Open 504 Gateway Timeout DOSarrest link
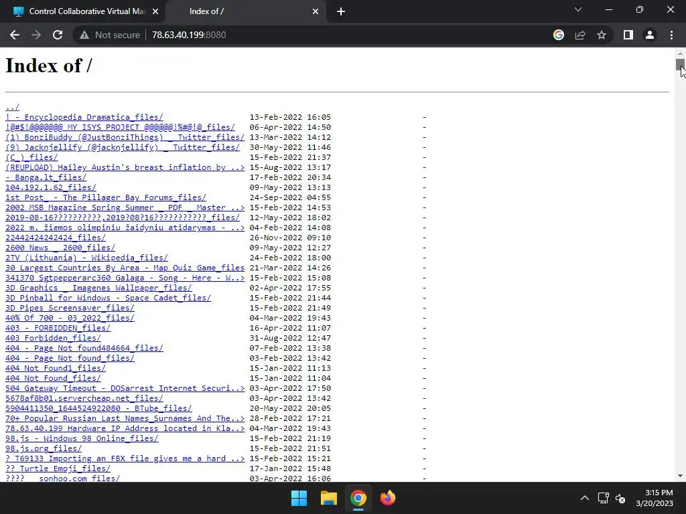686x514 pixels. point(125,389)
